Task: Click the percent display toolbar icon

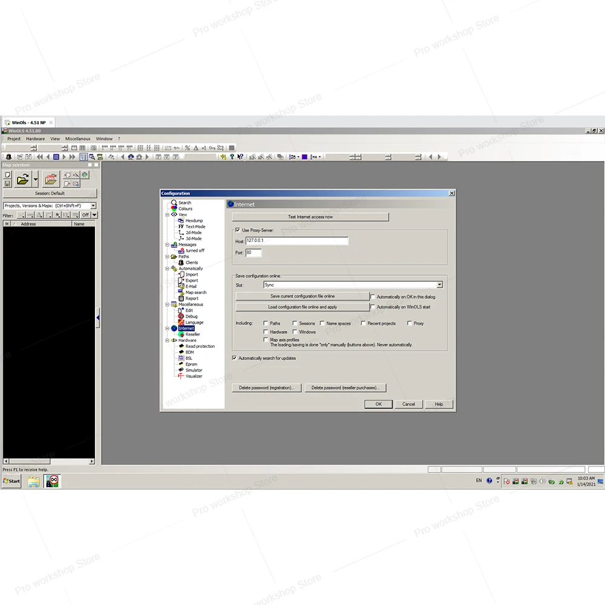Action: pyautogui.click(x=188, y=148)
